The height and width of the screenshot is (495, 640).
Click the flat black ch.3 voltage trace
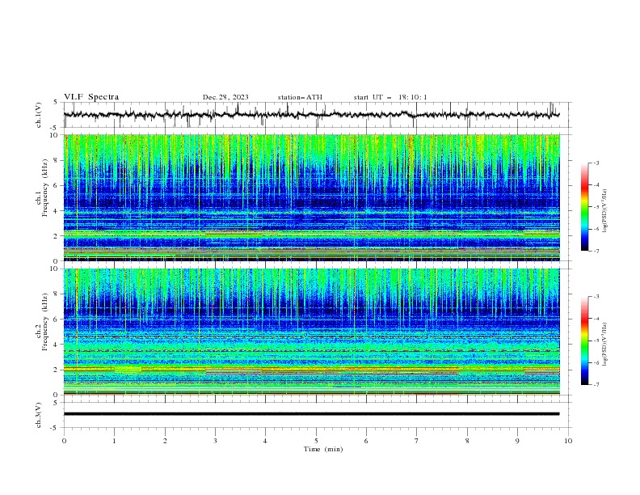click(x=312, y=414)
